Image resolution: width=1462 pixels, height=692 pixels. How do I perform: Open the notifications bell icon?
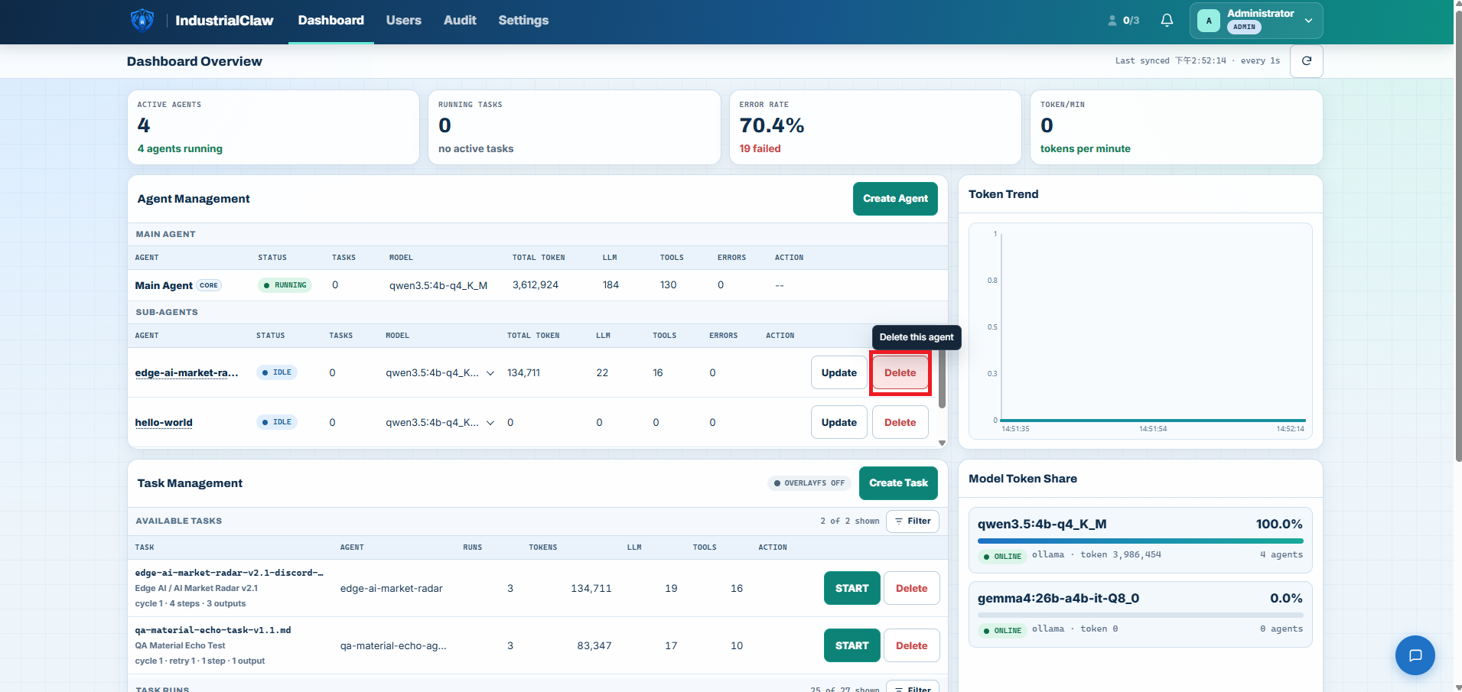coord(1167,21)
